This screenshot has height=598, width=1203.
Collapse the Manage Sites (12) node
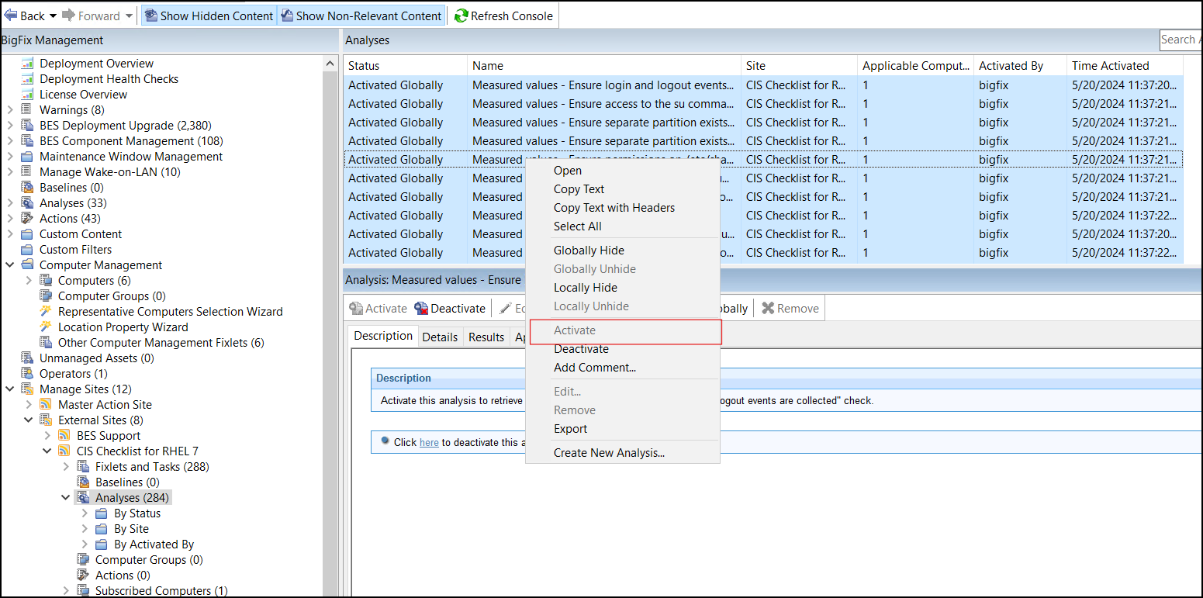(x=9, y=389)
